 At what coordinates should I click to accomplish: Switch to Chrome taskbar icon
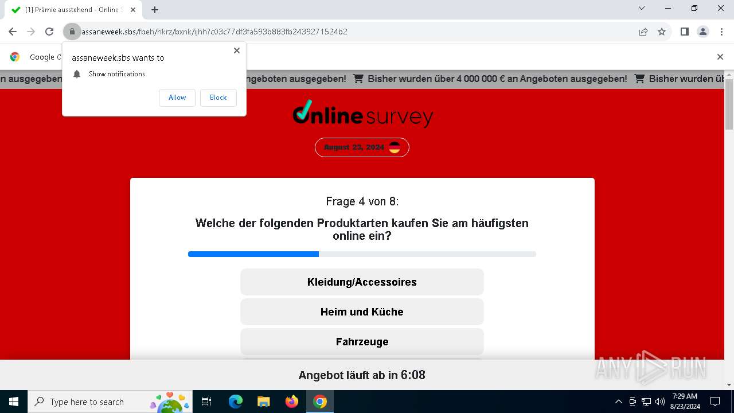click(x=320, y=402)
